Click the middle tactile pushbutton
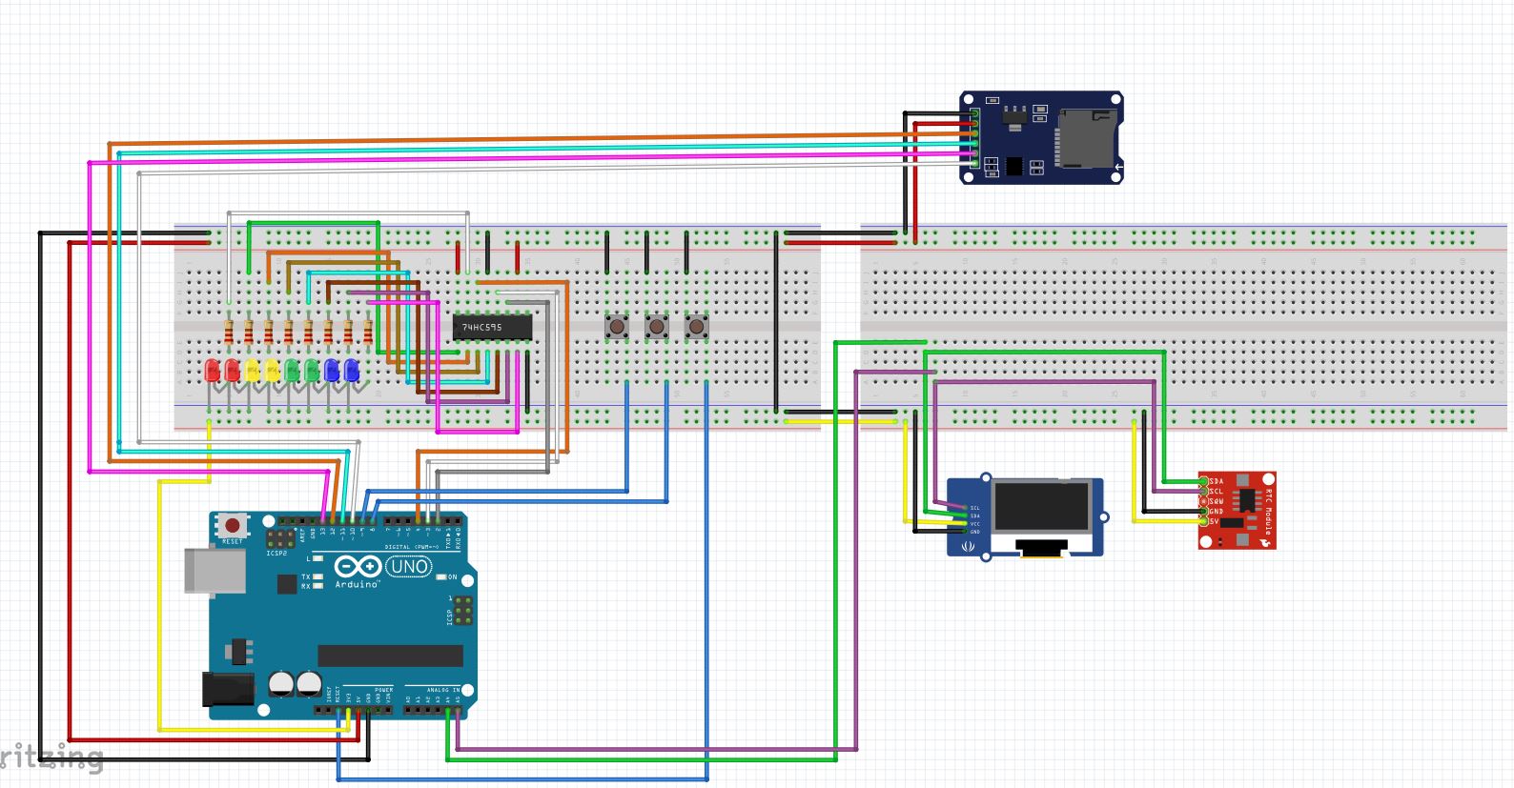Screen dimensions: 1514x788 pyautogui.click(x=657, y=328)
